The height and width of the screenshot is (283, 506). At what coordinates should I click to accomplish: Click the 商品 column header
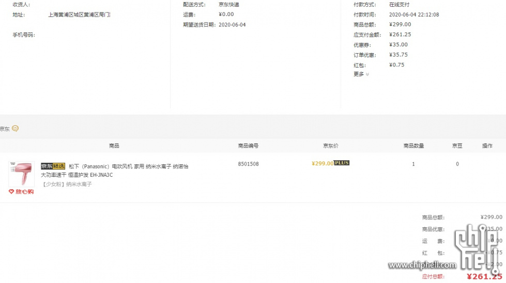pyautogui.click(x=114, y=145)
